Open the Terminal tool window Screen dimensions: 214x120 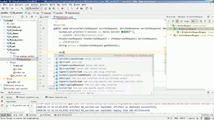tap(31, 115)
